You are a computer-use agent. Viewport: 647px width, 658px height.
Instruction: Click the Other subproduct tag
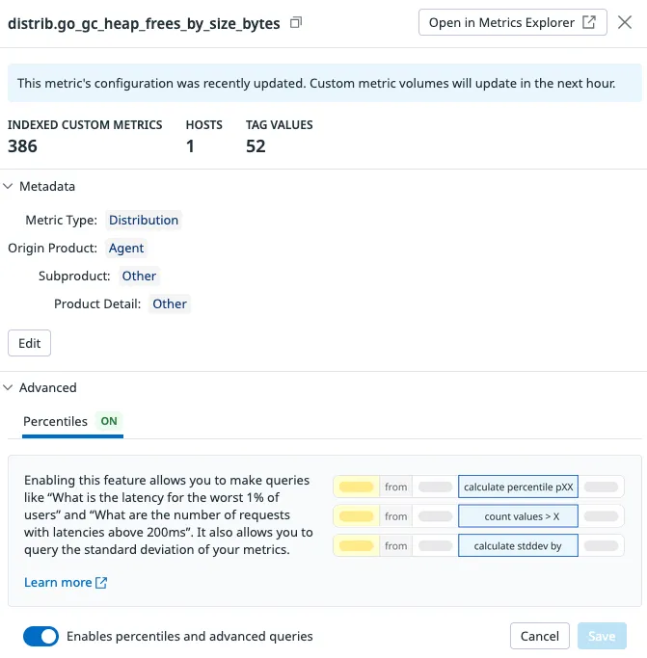[139, 276]
